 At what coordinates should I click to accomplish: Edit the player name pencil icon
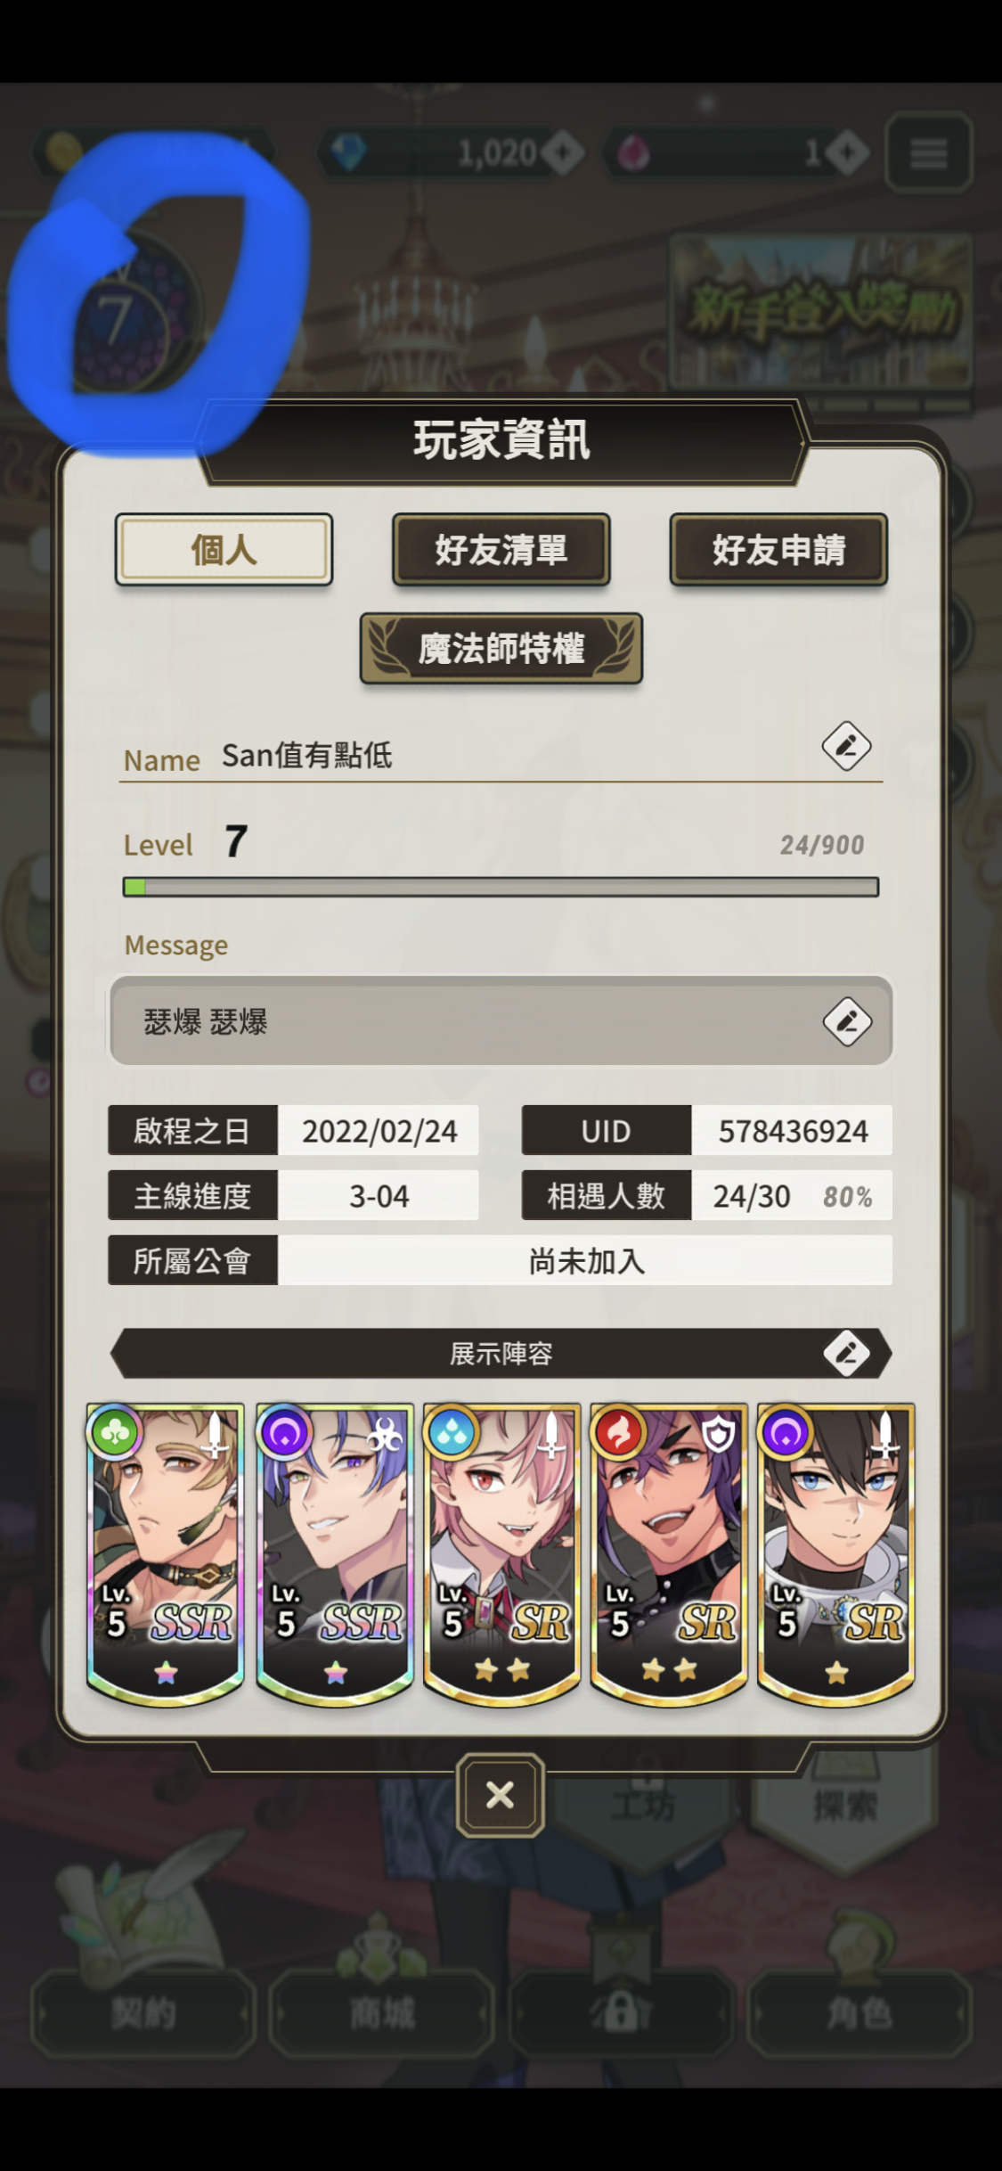(845, 746)
